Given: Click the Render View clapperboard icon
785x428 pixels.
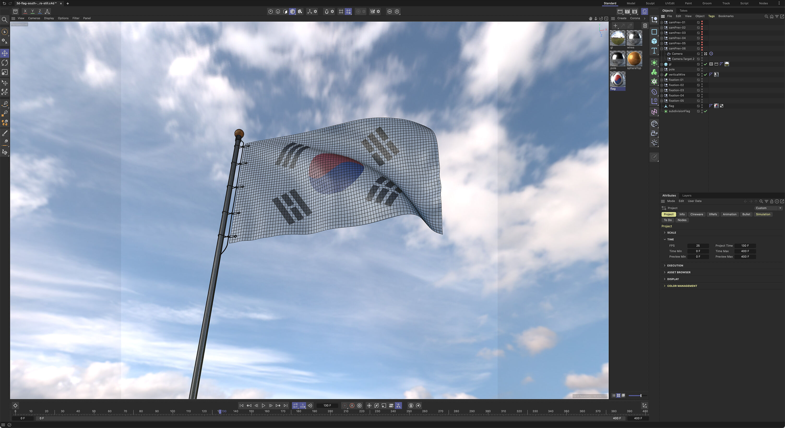Looking at the screenshot, I should click(620, 11).
